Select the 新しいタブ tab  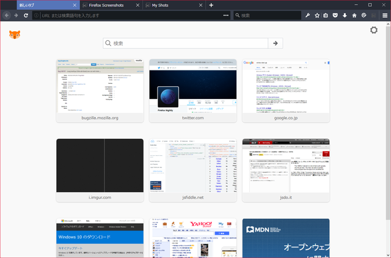48,5
